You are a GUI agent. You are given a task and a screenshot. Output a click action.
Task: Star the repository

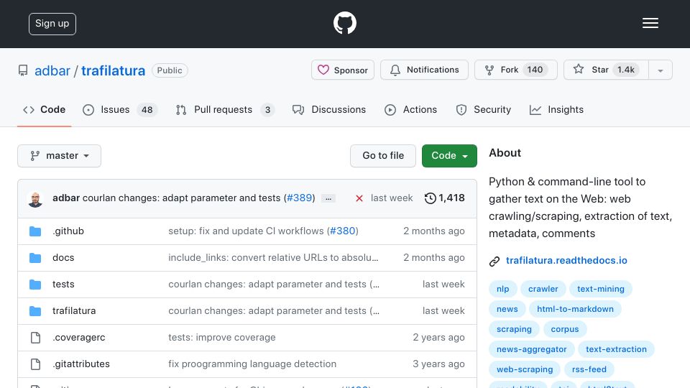click(606, 70)
